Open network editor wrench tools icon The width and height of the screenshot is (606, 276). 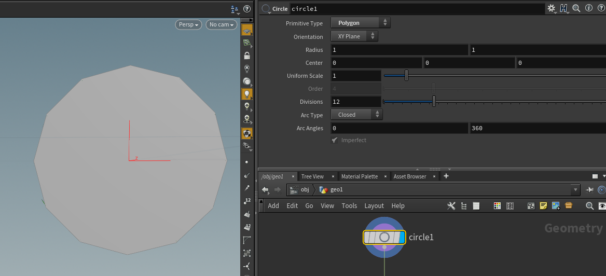click(x=451, y=206)
